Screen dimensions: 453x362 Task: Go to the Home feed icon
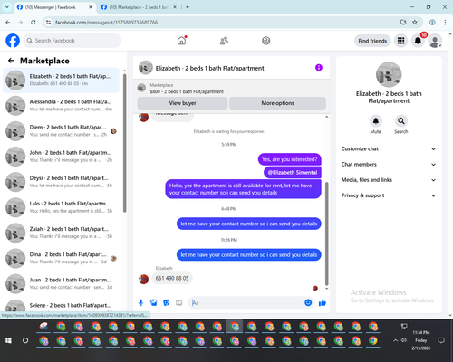click(181, 41)
